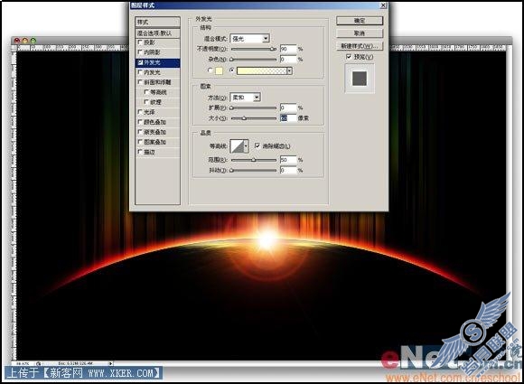This screenshot has height=384, width=524.
Task: Click the status bar arrow beside Doc info
Action: point(110,363)
